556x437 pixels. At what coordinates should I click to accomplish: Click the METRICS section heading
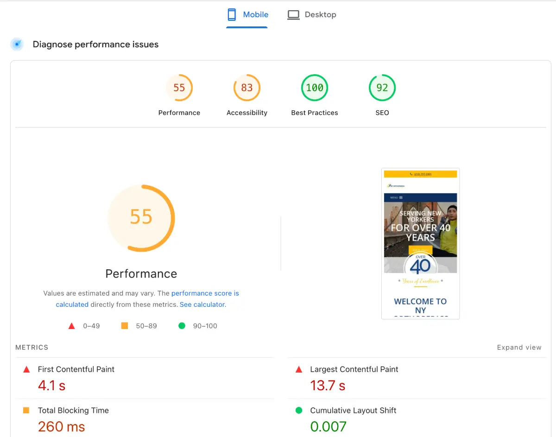point(32,348)
